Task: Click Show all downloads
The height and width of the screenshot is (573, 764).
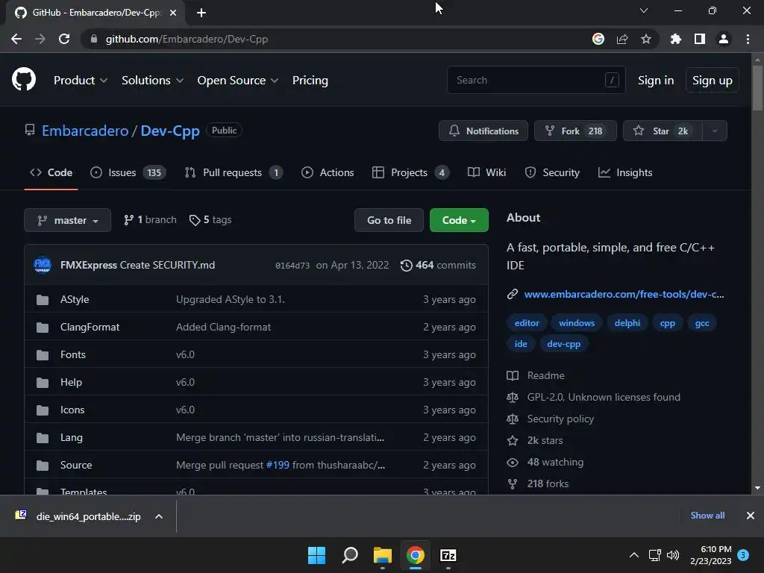Action: [x=707, y=516]
